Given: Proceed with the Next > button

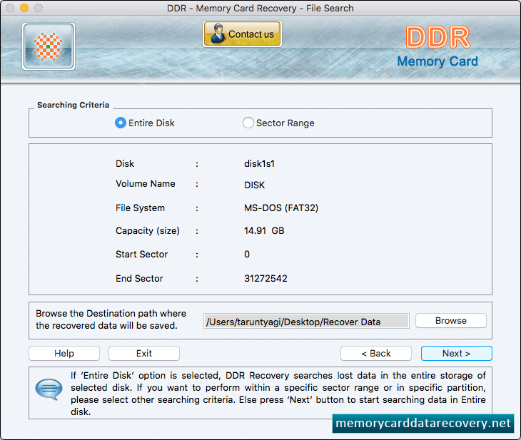Looking at the screenshot, I should click(457, 353).
